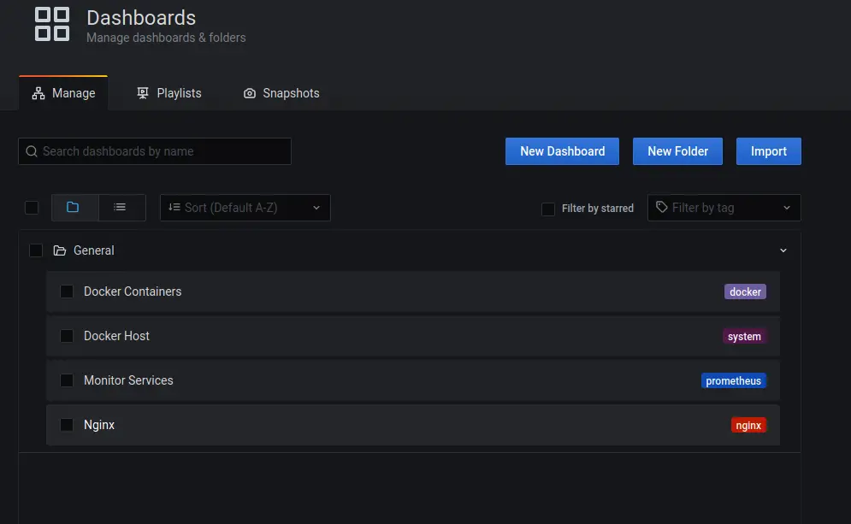The height and width of the screenshot is (524, 851).
Task: Click the sort icon beside Sort (Default A-Z)
Action: [174, 207]
